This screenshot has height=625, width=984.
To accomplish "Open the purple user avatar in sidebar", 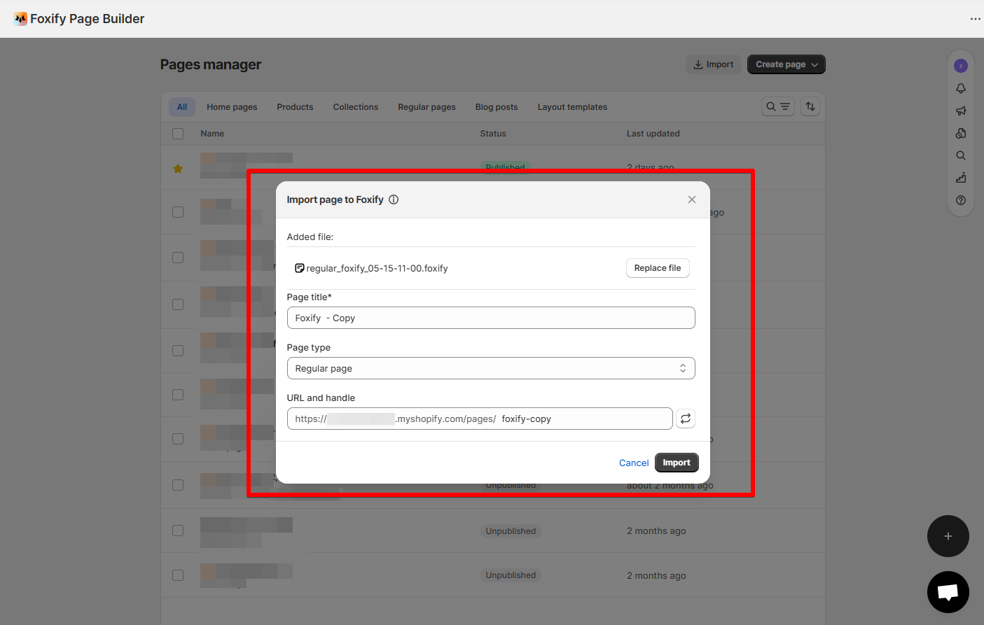I will [961, 66].
